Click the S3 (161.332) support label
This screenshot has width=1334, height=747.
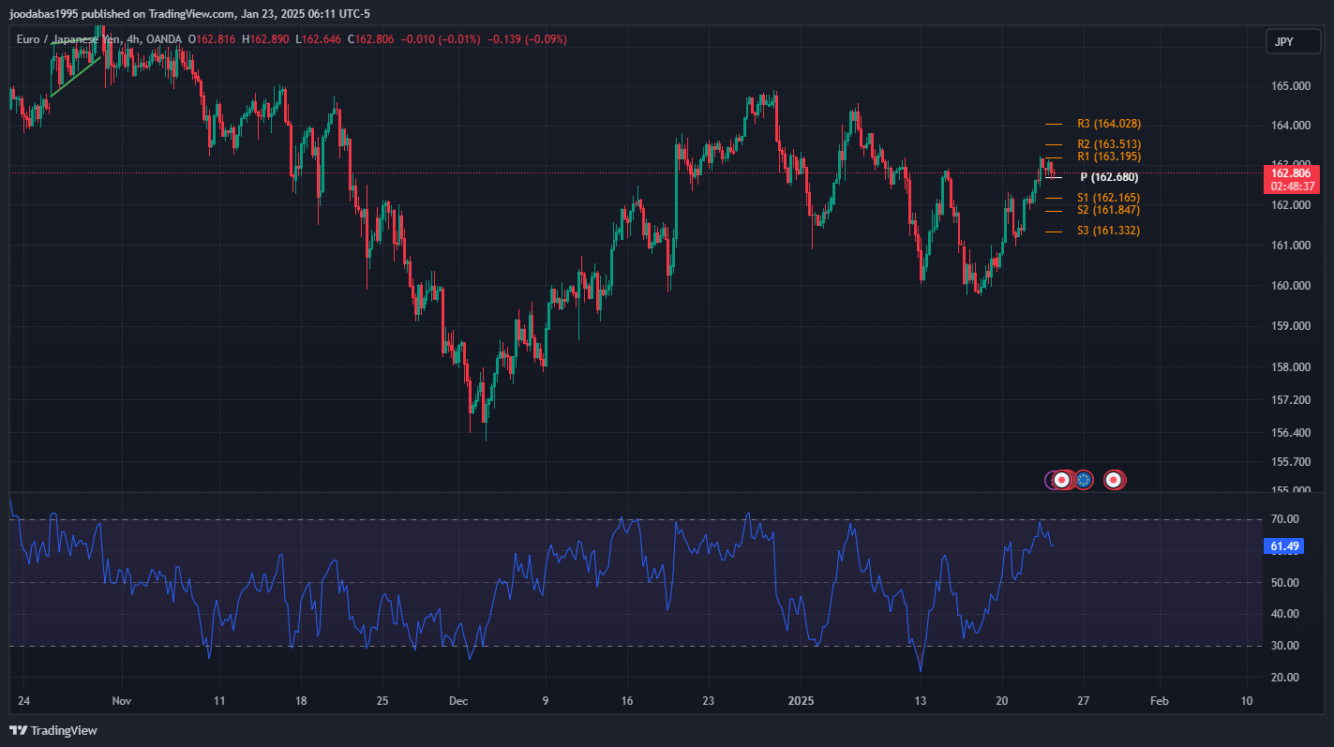pos(1108,231)
